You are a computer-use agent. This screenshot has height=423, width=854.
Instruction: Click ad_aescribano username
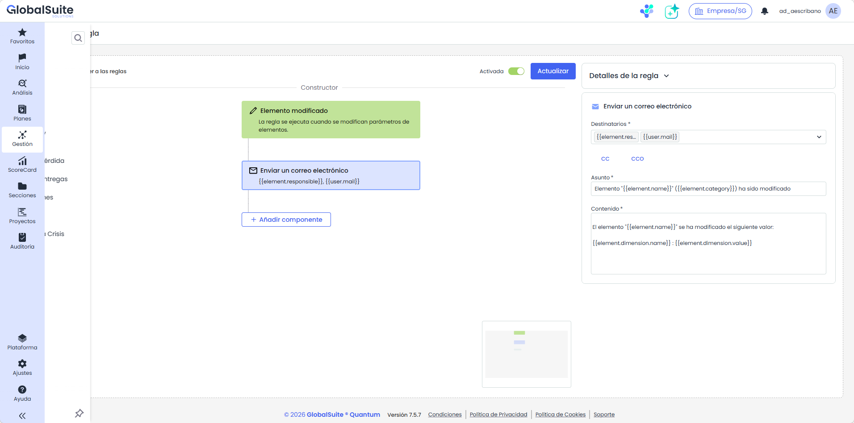800,11
